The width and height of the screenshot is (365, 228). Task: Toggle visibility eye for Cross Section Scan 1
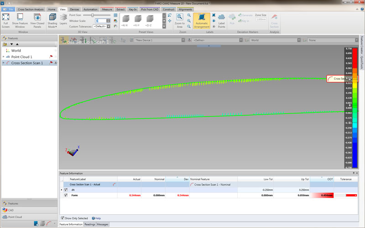[55, 63]
